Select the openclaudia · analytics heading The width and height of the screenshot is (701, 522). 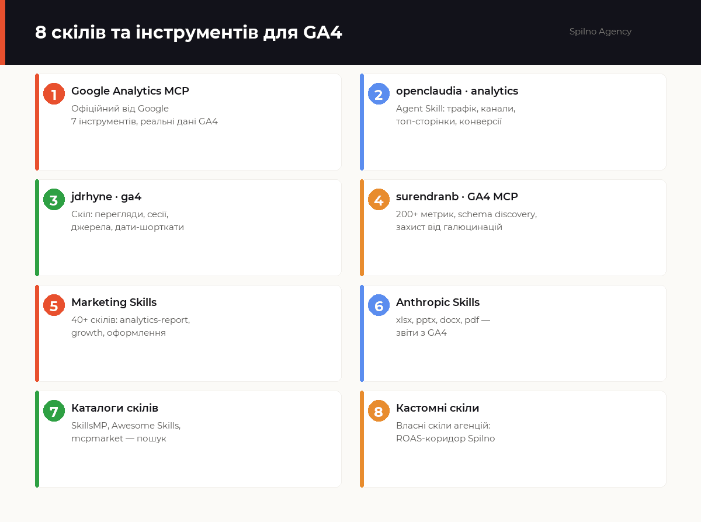pyautogui.click(x=457, y=91)
